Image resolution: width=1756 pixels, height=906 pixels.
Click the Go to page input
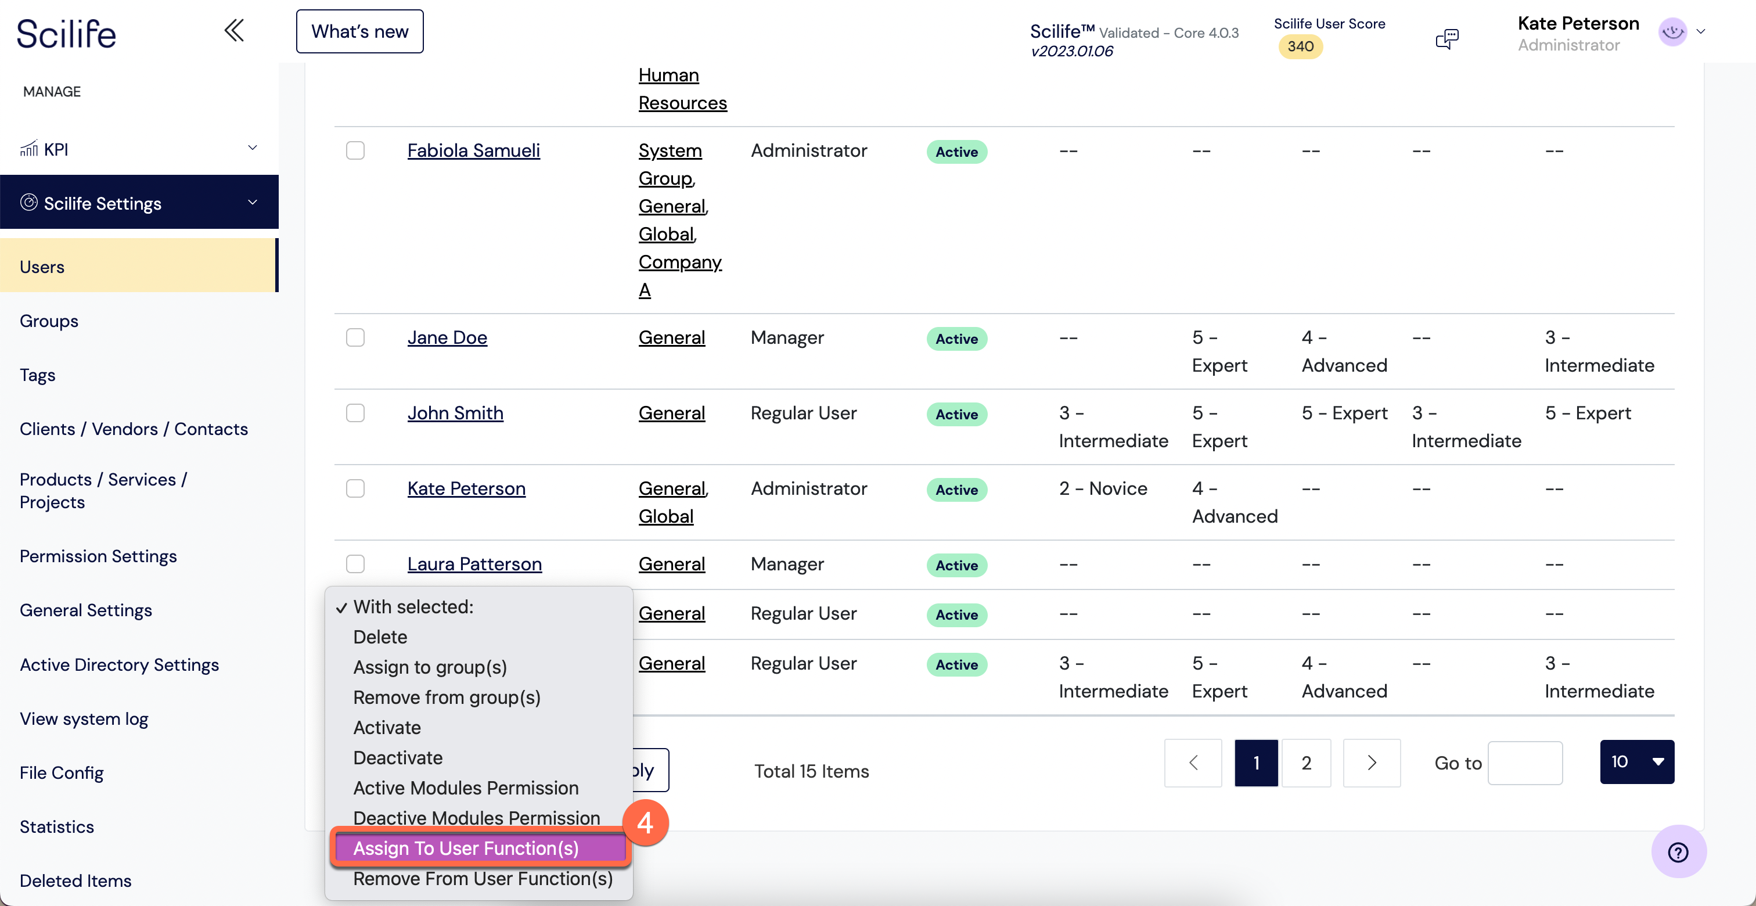(1525, 763)
